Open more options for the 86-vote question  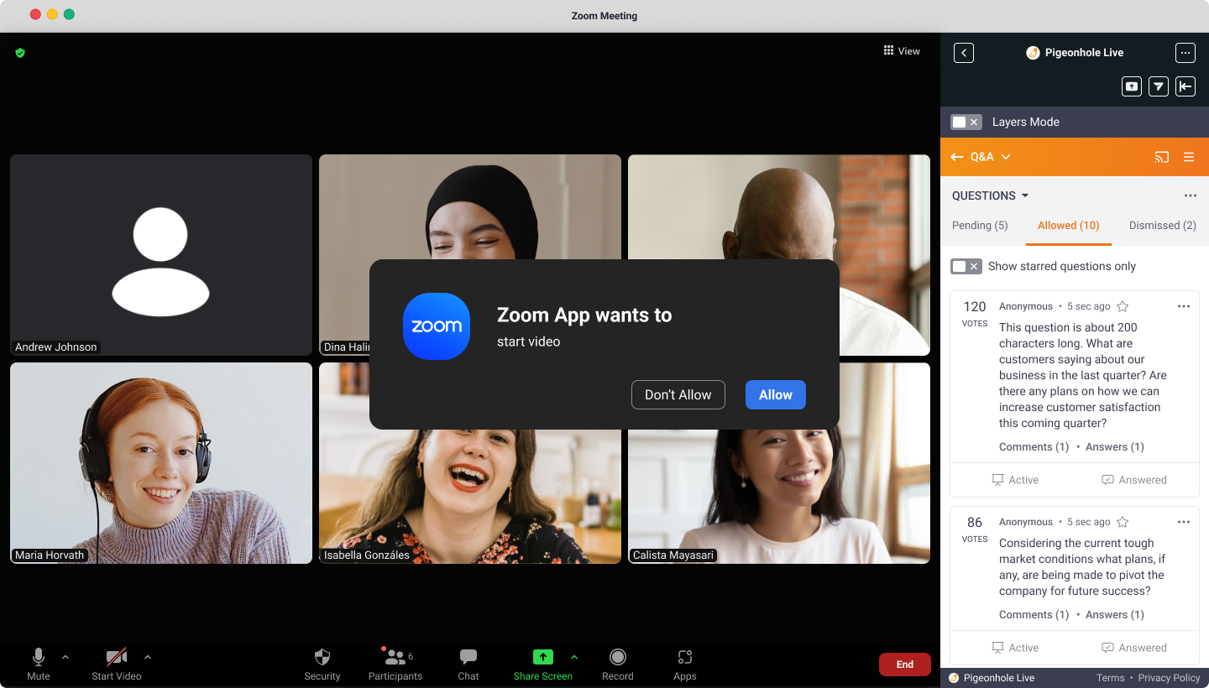coord(1184,521)
